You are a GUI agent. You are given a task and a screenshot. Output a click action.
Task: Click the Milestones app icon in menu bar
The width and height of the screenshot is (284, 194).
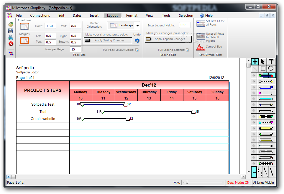pyautogui.click(x=9, y=15)
